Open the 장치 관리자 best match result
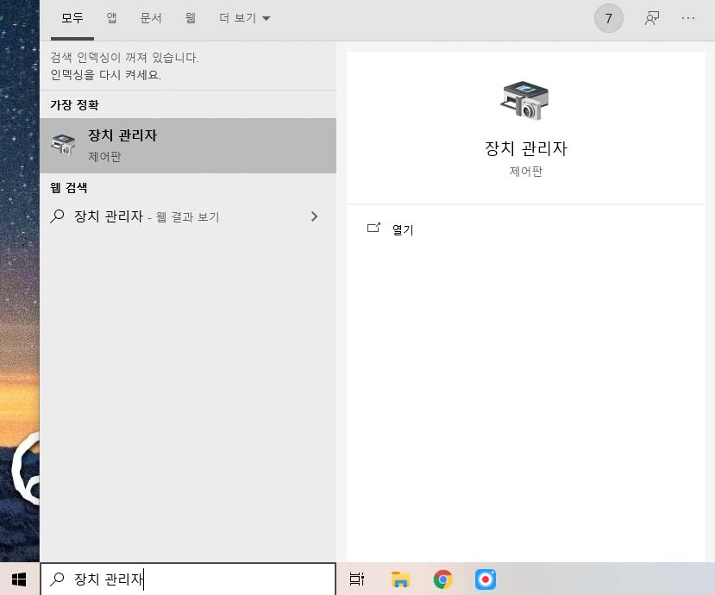The height and width of the screenshot is (595, 715). (x=188, y=146)
